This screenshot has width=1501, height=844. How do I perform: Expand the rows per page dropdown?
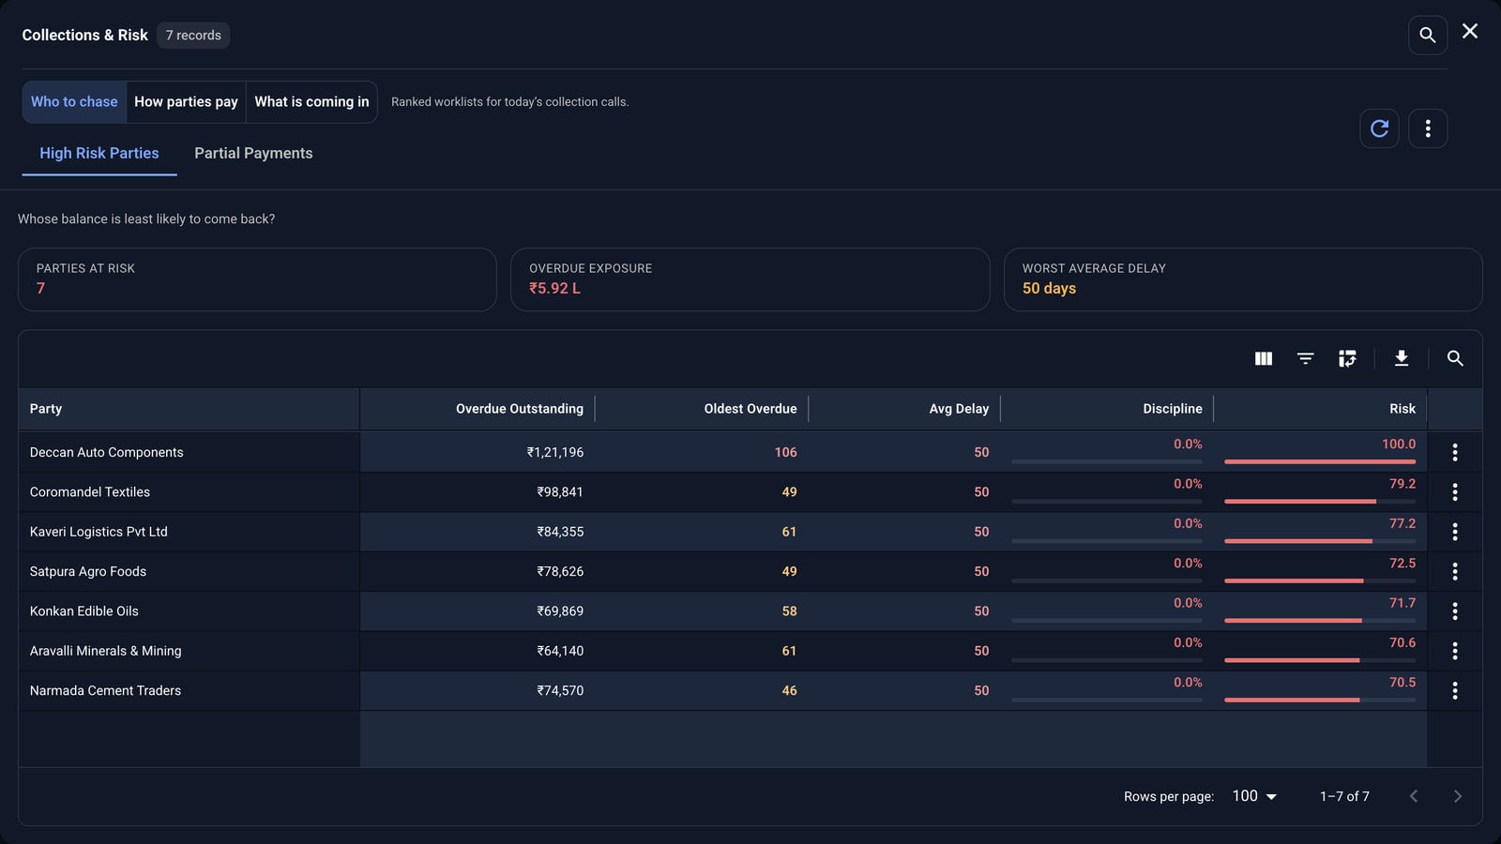coord(1254,796)
